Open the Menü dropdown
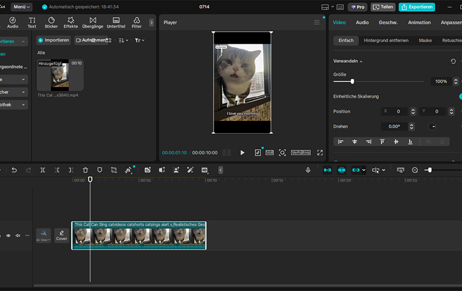The height and width of the screenshot is (291, 462). pos(22,7)
